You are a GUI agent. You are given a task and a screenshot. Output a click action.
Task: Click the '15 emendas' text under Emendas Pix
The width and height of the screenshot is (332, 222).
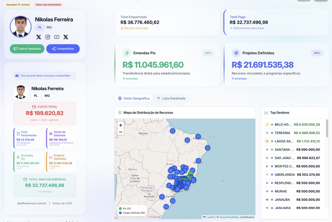[130, 79]
